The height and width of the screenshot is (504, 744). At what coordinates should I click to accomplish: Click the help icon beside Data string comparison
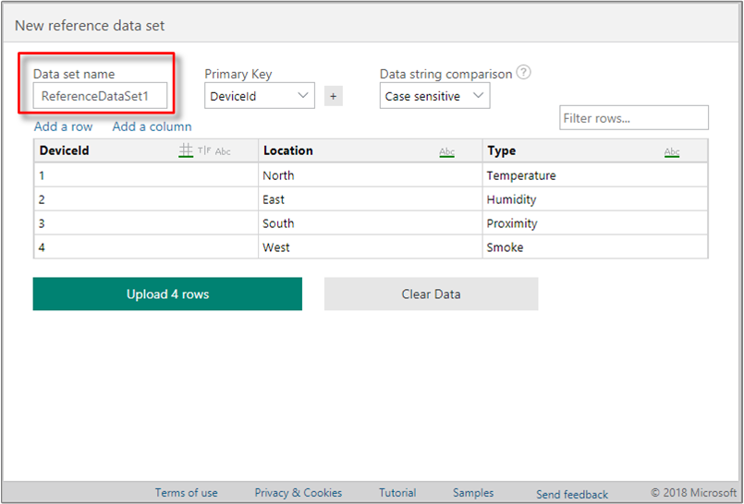pos(524,73)
